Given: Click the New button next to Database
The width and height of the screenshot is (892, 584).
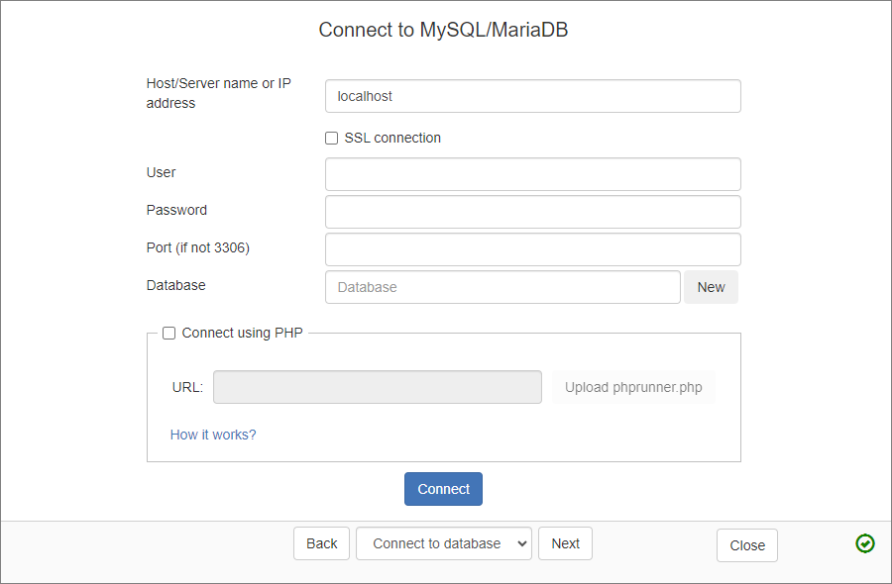Looking at the screenshot, I should coord(711,287).
